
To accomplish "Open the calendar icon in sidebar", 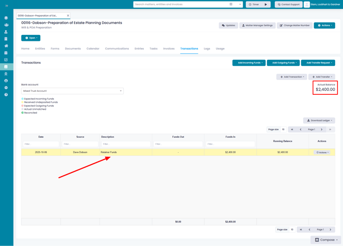I will point(6,53).
